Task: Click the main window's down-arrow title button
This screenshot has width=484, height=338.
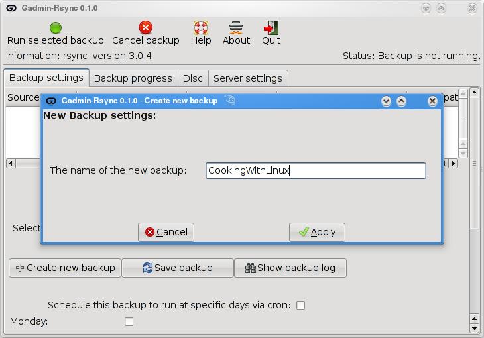Action: 426,8
